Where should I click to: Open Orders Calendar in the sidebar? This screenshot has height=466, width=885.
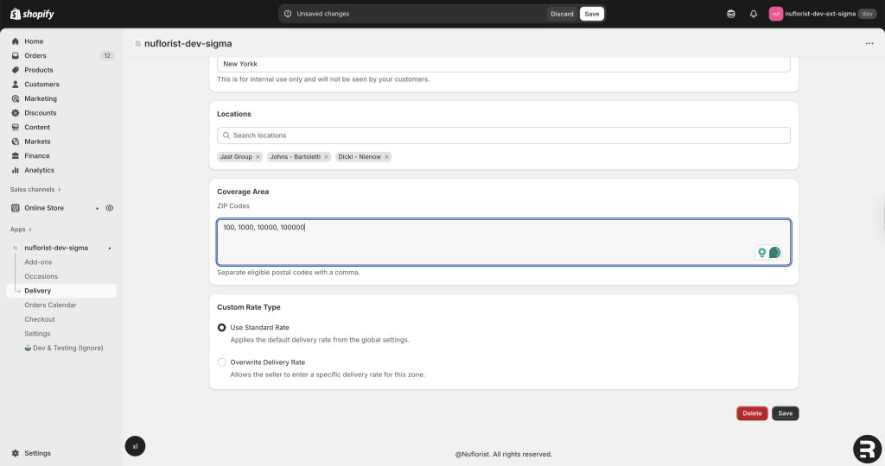tap(50, 305)
